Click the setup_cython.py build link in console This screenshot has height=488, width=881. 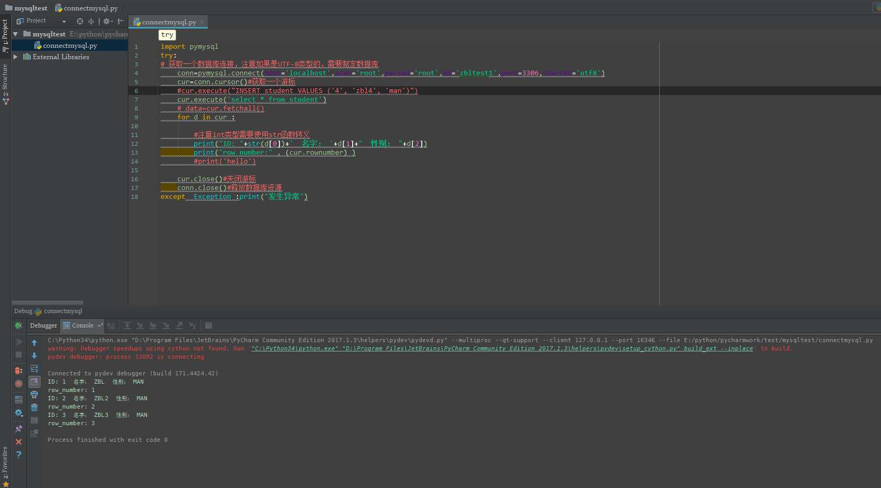pyautogui.click(x=502, y=349)
